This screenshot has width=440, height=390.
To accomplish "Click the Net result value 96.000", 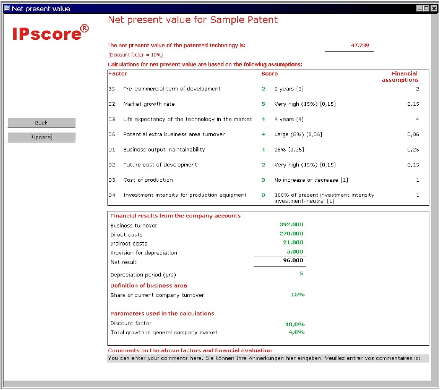I will (x=292, y=261).
